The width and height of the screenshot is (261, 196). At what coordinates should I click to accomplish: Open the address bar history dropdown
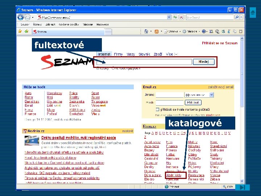click(x=169, y=17)
